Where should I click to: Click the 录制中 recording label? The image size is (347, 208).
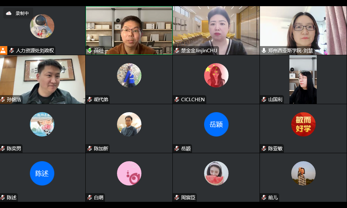[x=22, y=13]
